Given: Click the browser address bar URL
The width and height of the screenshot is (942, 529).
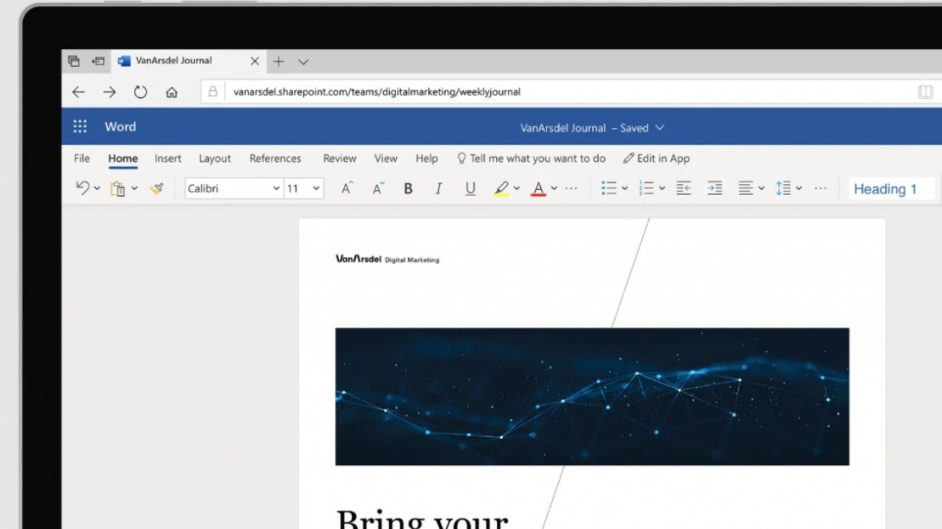Looking at the screenshot, I should 377,92.
